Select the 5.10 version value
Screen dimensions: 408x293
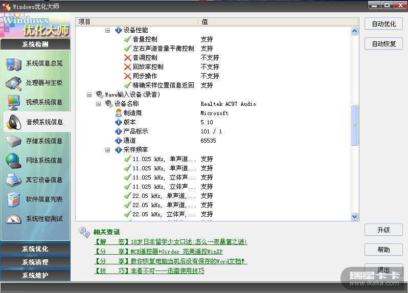pyautogui.click(x=207, y=122)
